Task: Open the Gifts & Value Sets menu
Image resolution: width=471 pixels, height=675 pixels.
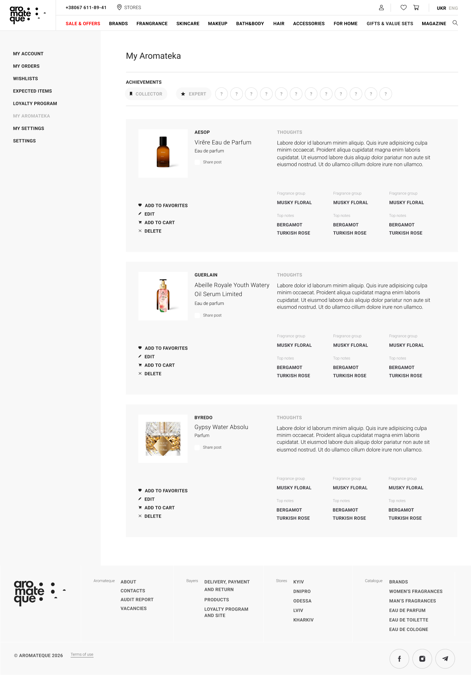Action: tap(390, 24)
